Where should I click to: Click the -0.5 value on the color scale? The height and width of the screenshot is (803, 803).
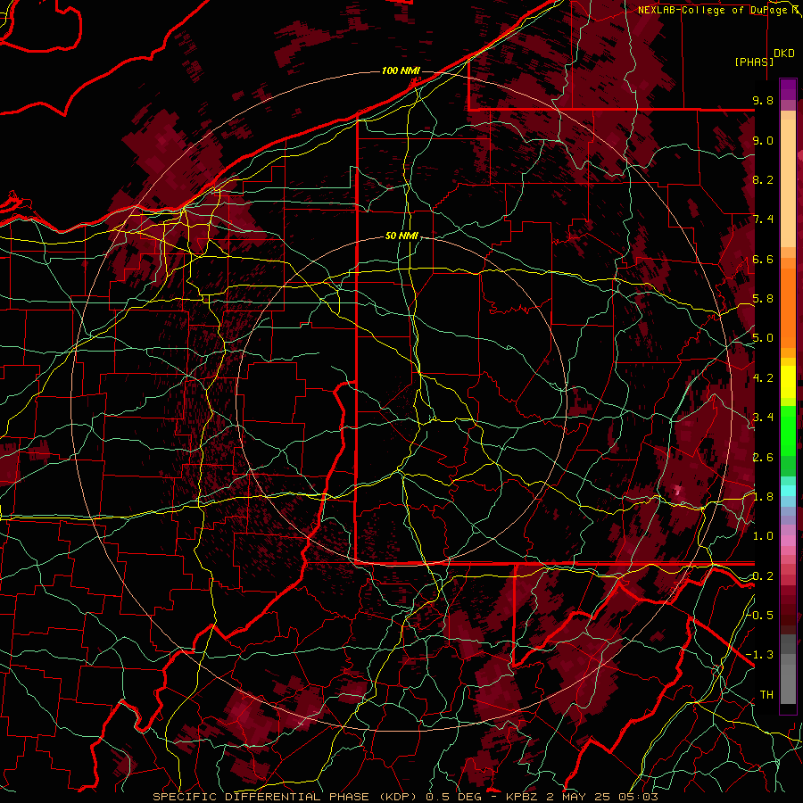click(x=759, y=616)
